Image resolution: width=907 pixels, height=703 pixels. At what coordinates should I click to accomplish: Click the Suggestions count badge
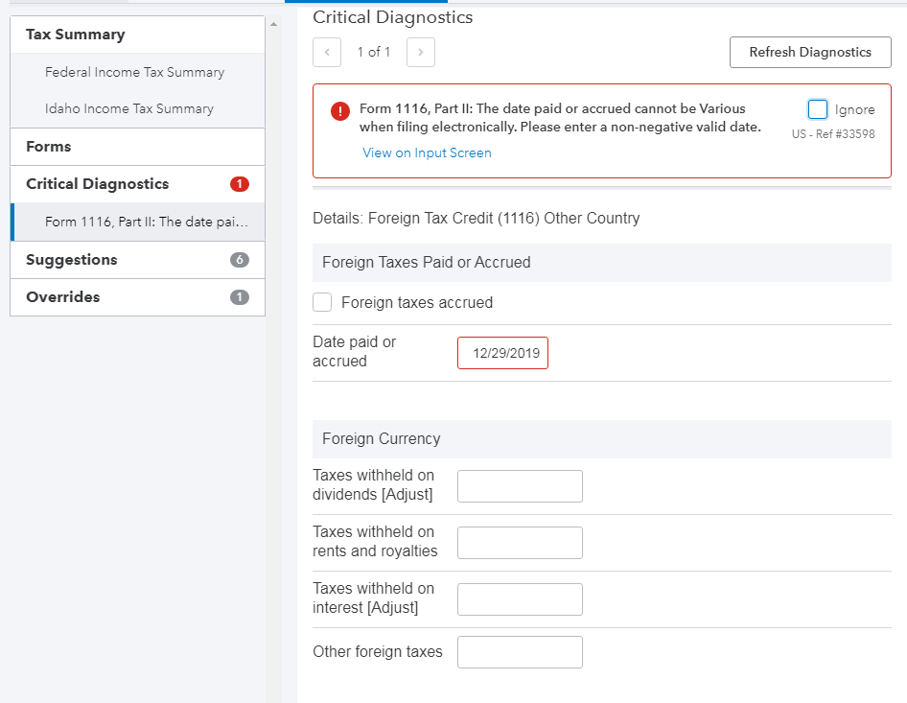click(x=240, y=260)
